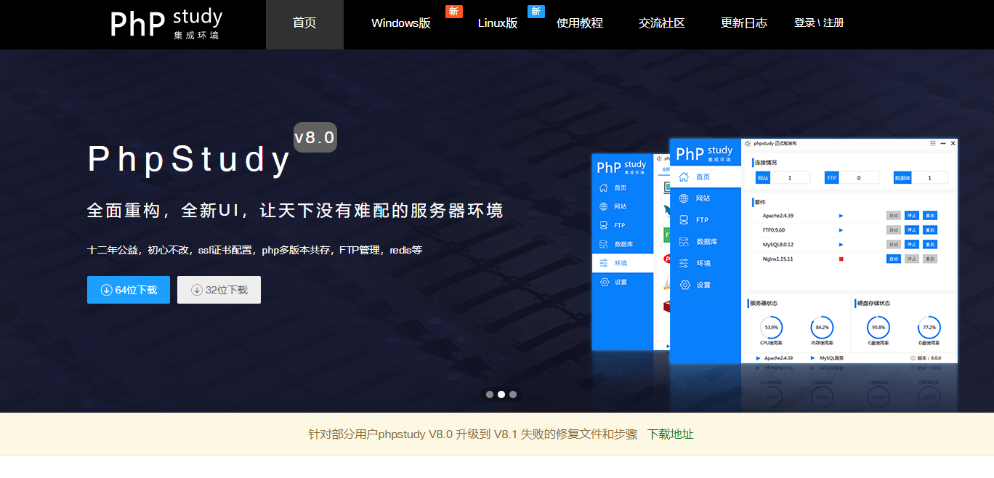This screenshot has height=478, width=994.
Task: Click 重启 for MySQL8.0.12
Action: click(930, 244)
